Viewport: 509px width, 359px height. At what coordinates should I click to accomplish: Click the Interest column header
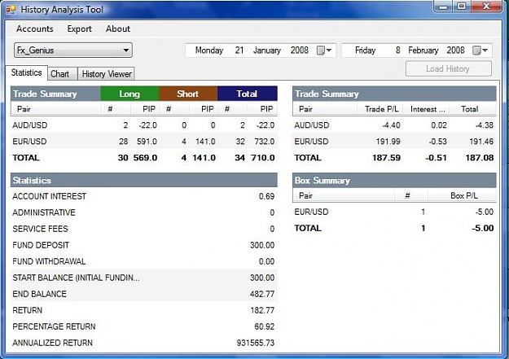[x=426, y=109]
